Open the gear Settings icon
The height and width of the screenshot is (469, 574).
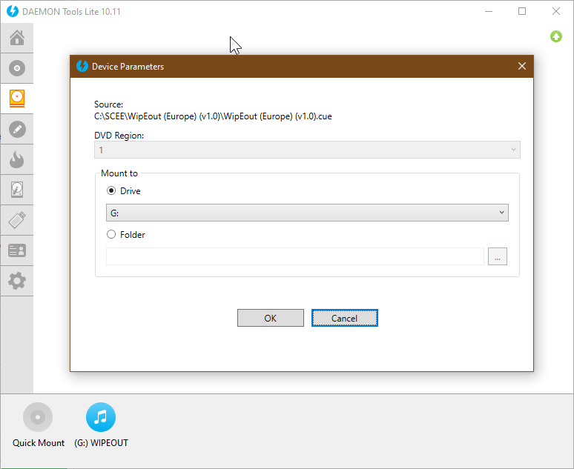point(17,281)
